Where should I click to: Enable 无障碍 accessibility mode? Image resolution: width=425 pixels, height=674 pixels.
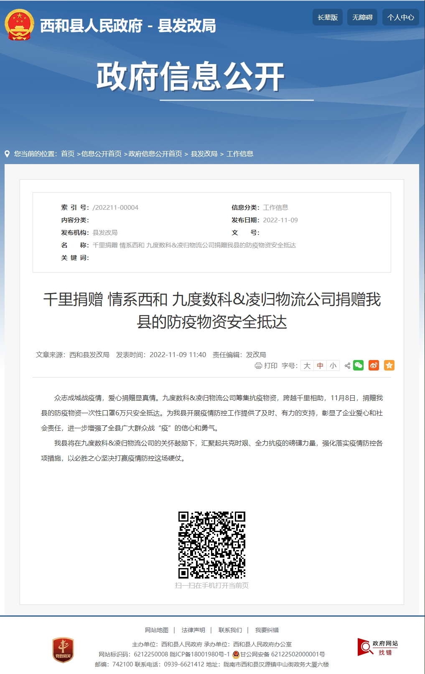click(362, 17)
